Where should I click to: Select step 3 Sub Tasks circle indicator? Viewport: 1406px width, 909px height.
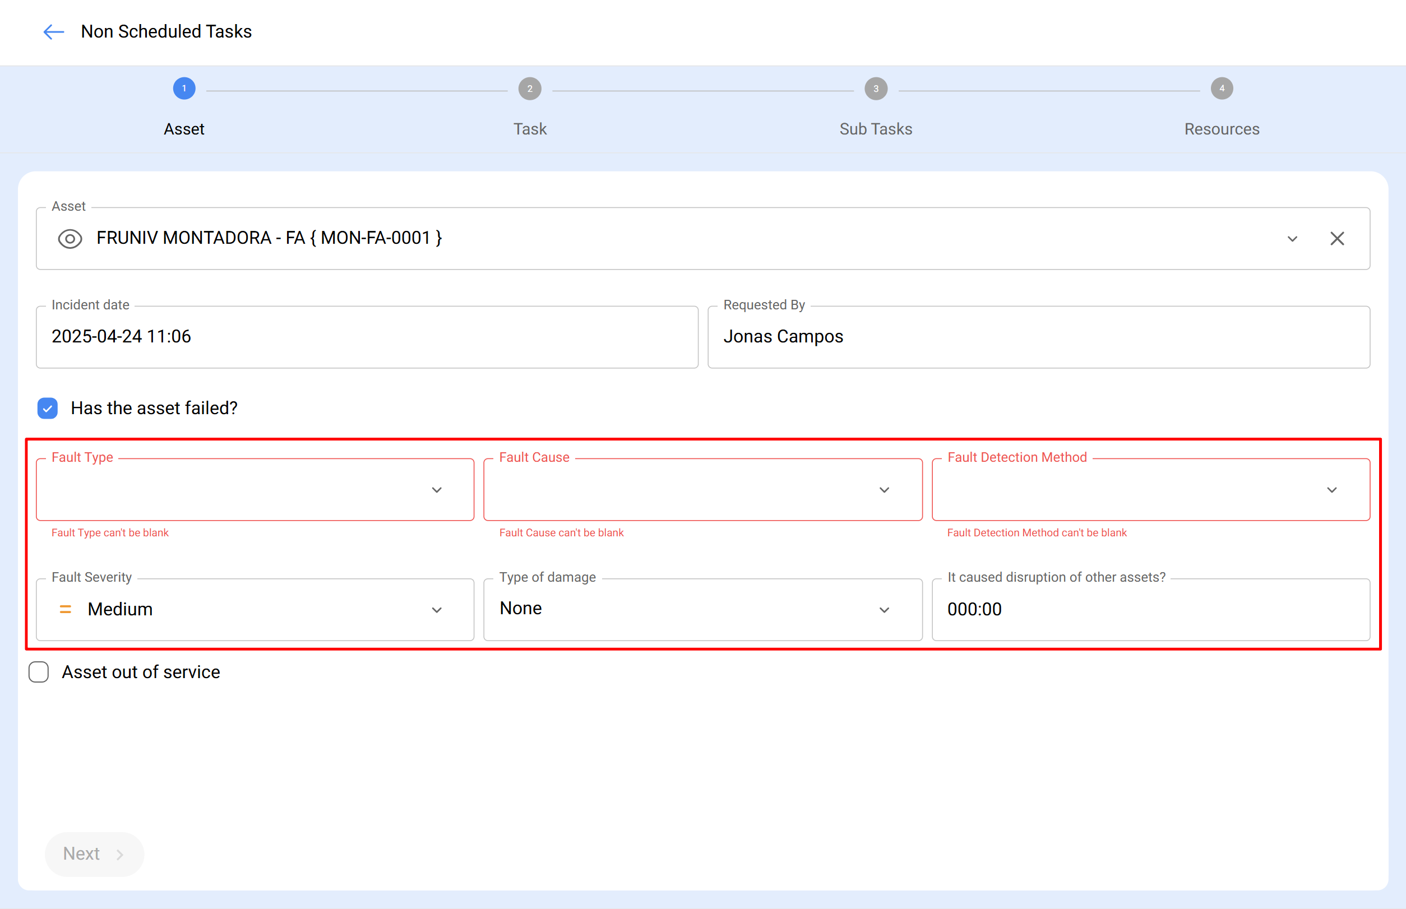click(876, 89)
